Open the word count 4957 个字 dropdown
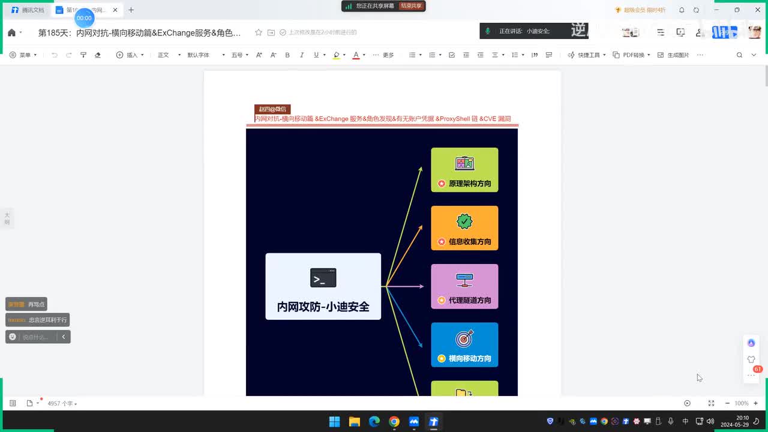768x432 pixels. click(62, 404)
